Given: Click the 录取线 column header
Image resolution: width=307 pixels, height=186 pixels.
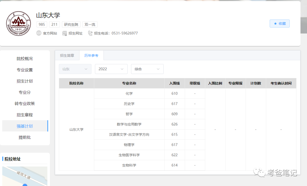Looking at the screenshot, I should coord(195,83).
